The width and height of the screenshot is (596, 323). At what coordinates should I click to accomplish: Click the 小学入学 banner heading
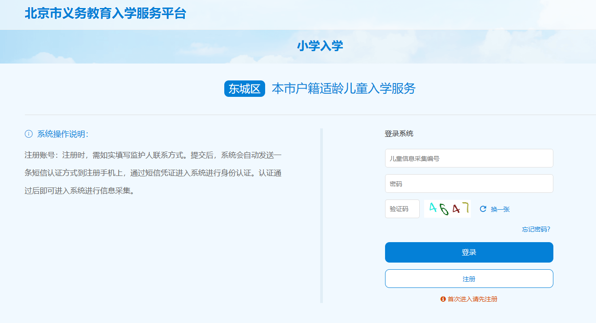click(320, 46)
